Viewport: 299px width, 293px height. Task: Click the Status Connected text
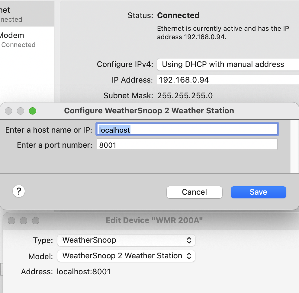pyautogui.click(x=178, y=15)
